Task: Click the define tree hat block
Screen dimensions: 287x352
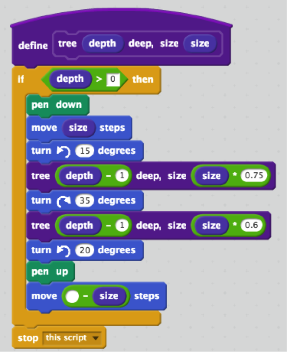Action: [x=121, y=38]
